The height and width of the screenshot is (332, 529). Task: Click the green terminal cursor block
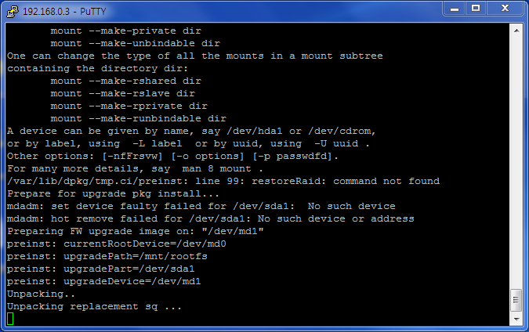10,319
